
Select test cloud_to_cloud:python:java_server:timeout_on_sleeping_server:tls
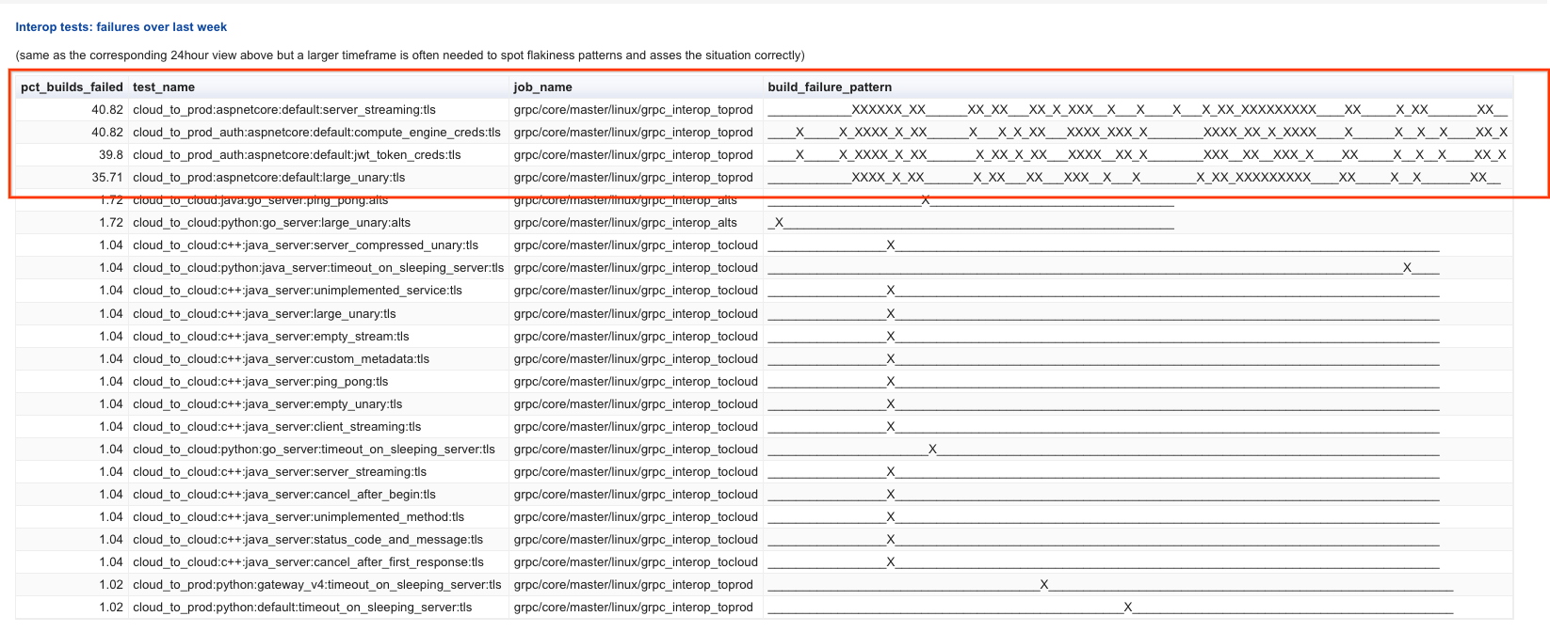point(318,268)
